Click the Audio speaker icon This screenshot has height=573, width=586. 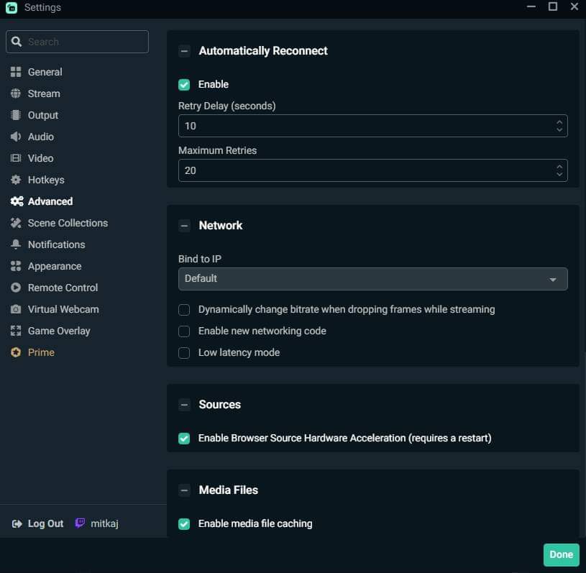click(16, 137)
